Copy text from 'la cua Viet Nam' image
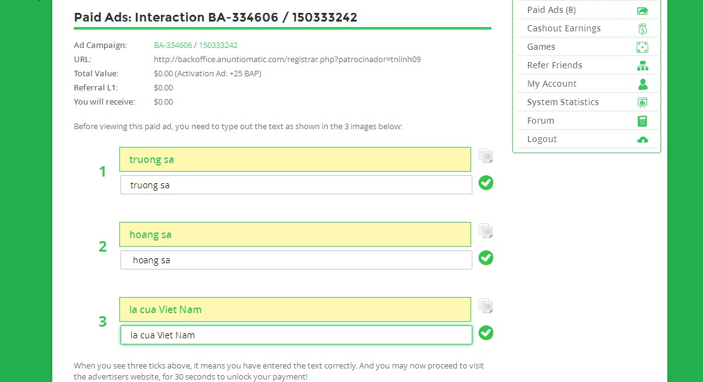 tap(485, 306)
